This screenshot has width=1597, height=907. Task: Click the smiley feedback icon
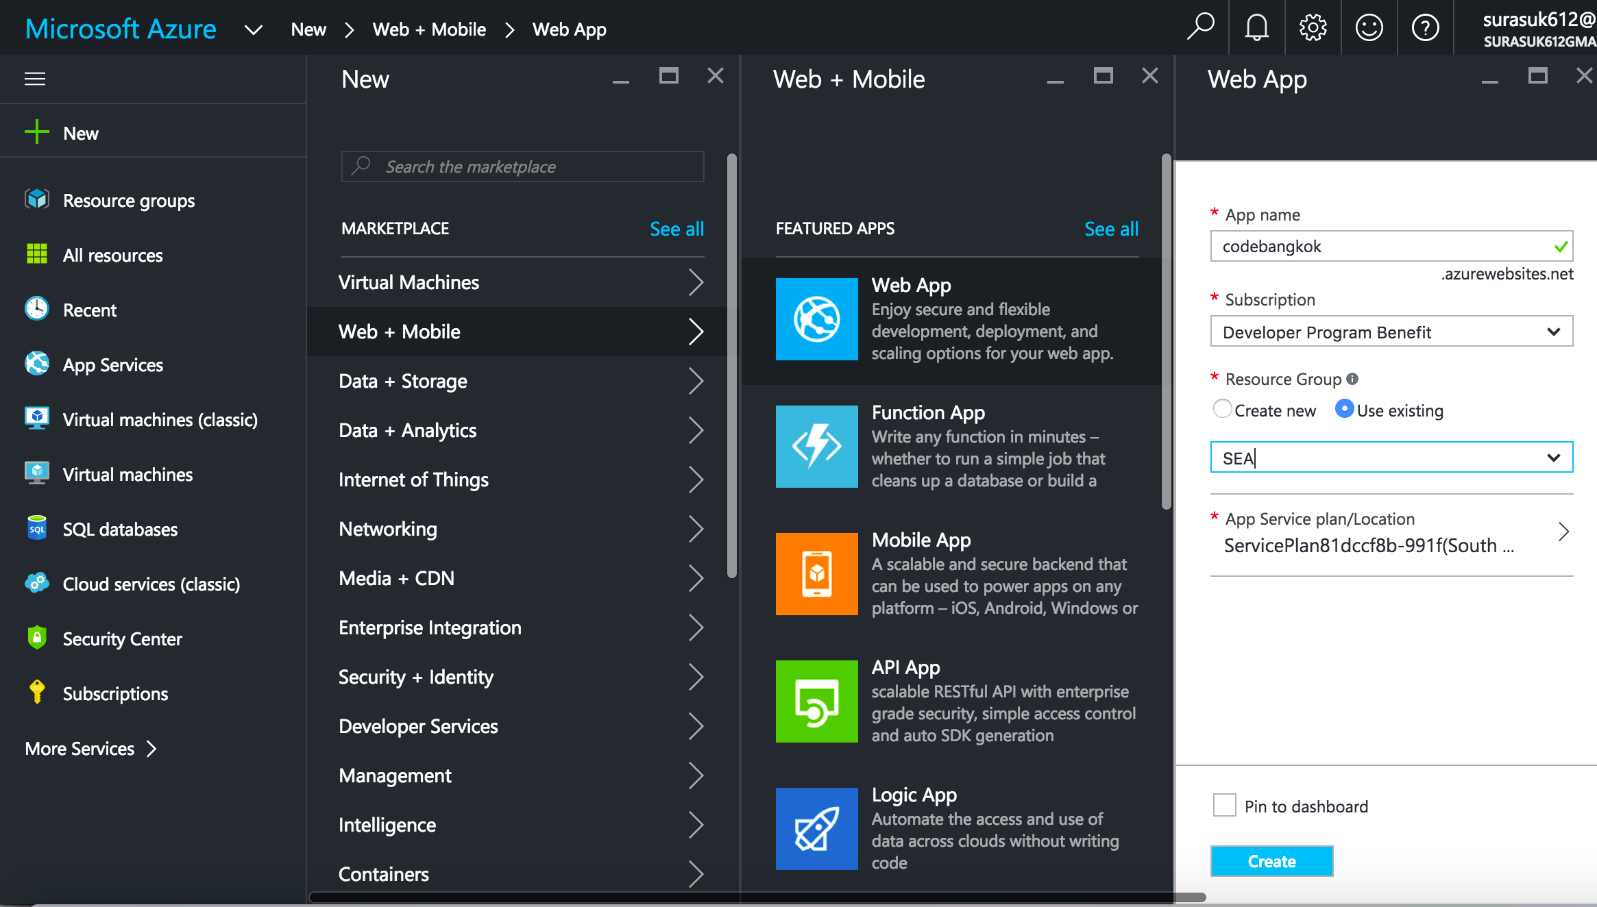pyautogui.click(x=1369, y=27)
